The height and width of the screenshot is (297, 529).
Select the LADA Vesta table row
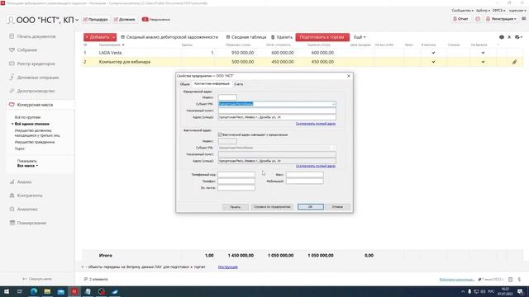click(302, 53)
